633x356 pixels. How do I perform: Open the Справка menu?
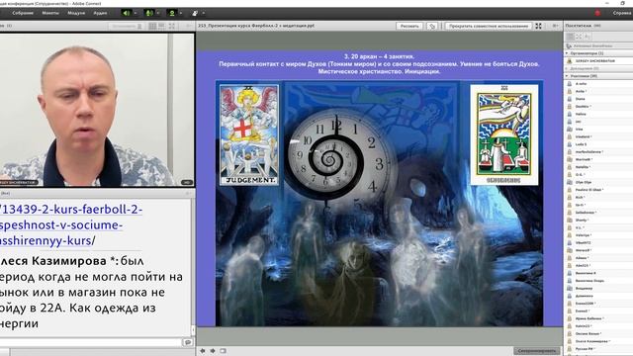coord(622,13)
